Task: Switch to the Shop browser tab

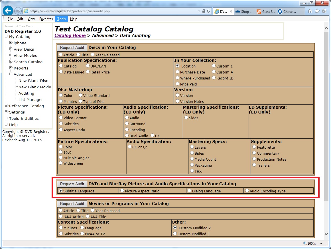Action: [244, 12]
